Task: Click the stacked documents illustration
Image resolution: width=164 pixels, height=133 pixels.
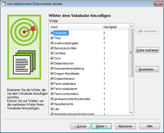Action: tap(24, 63)
